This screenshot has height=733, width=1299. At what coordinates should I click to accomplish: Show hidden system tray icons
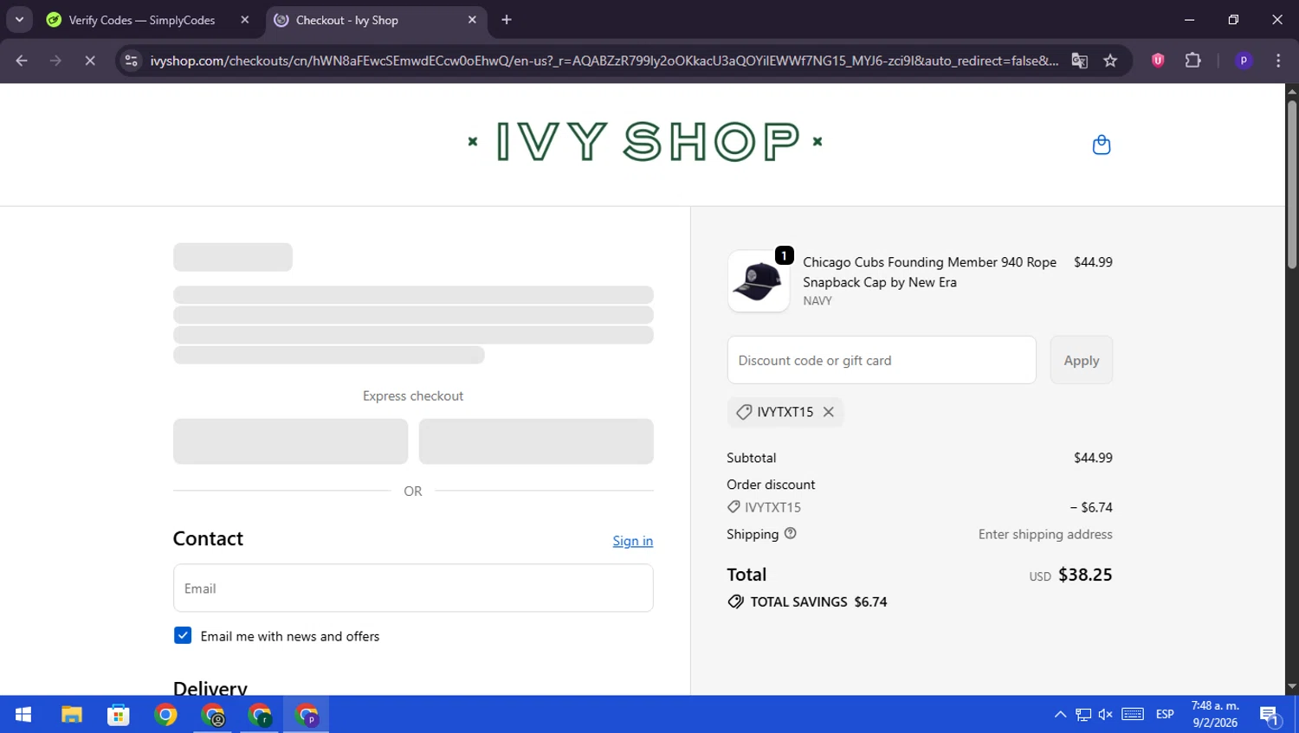(x=1060, y=715)
